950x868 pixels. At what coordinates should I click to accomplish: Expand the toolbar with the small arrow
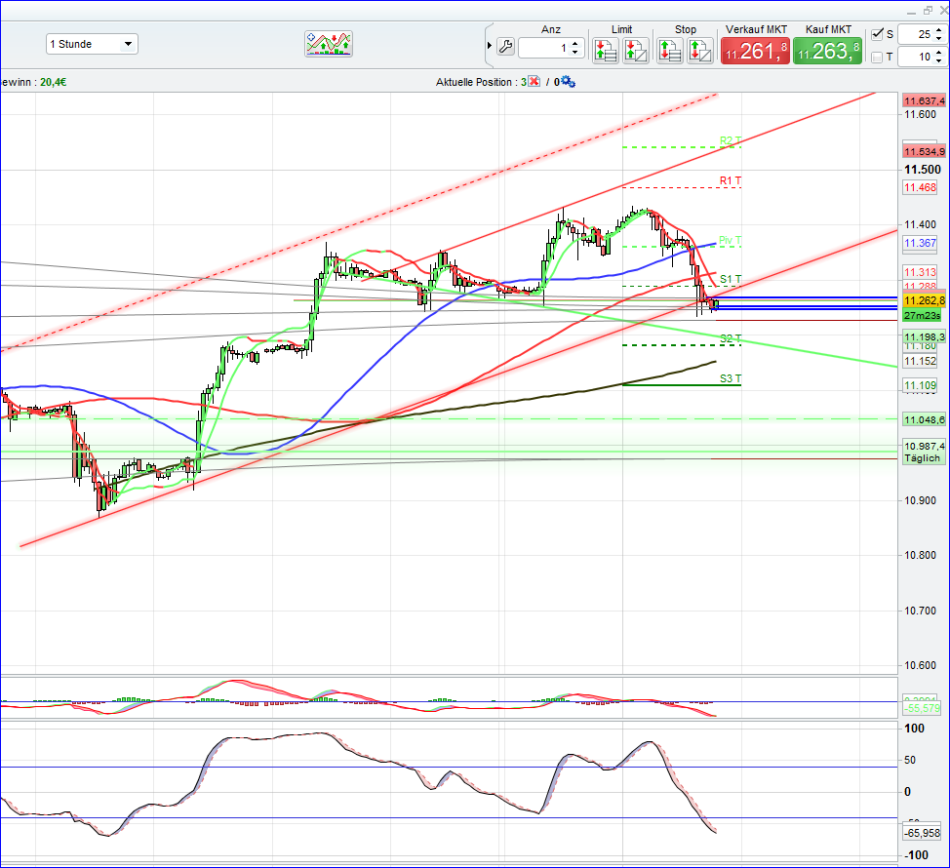pos(488,45)
